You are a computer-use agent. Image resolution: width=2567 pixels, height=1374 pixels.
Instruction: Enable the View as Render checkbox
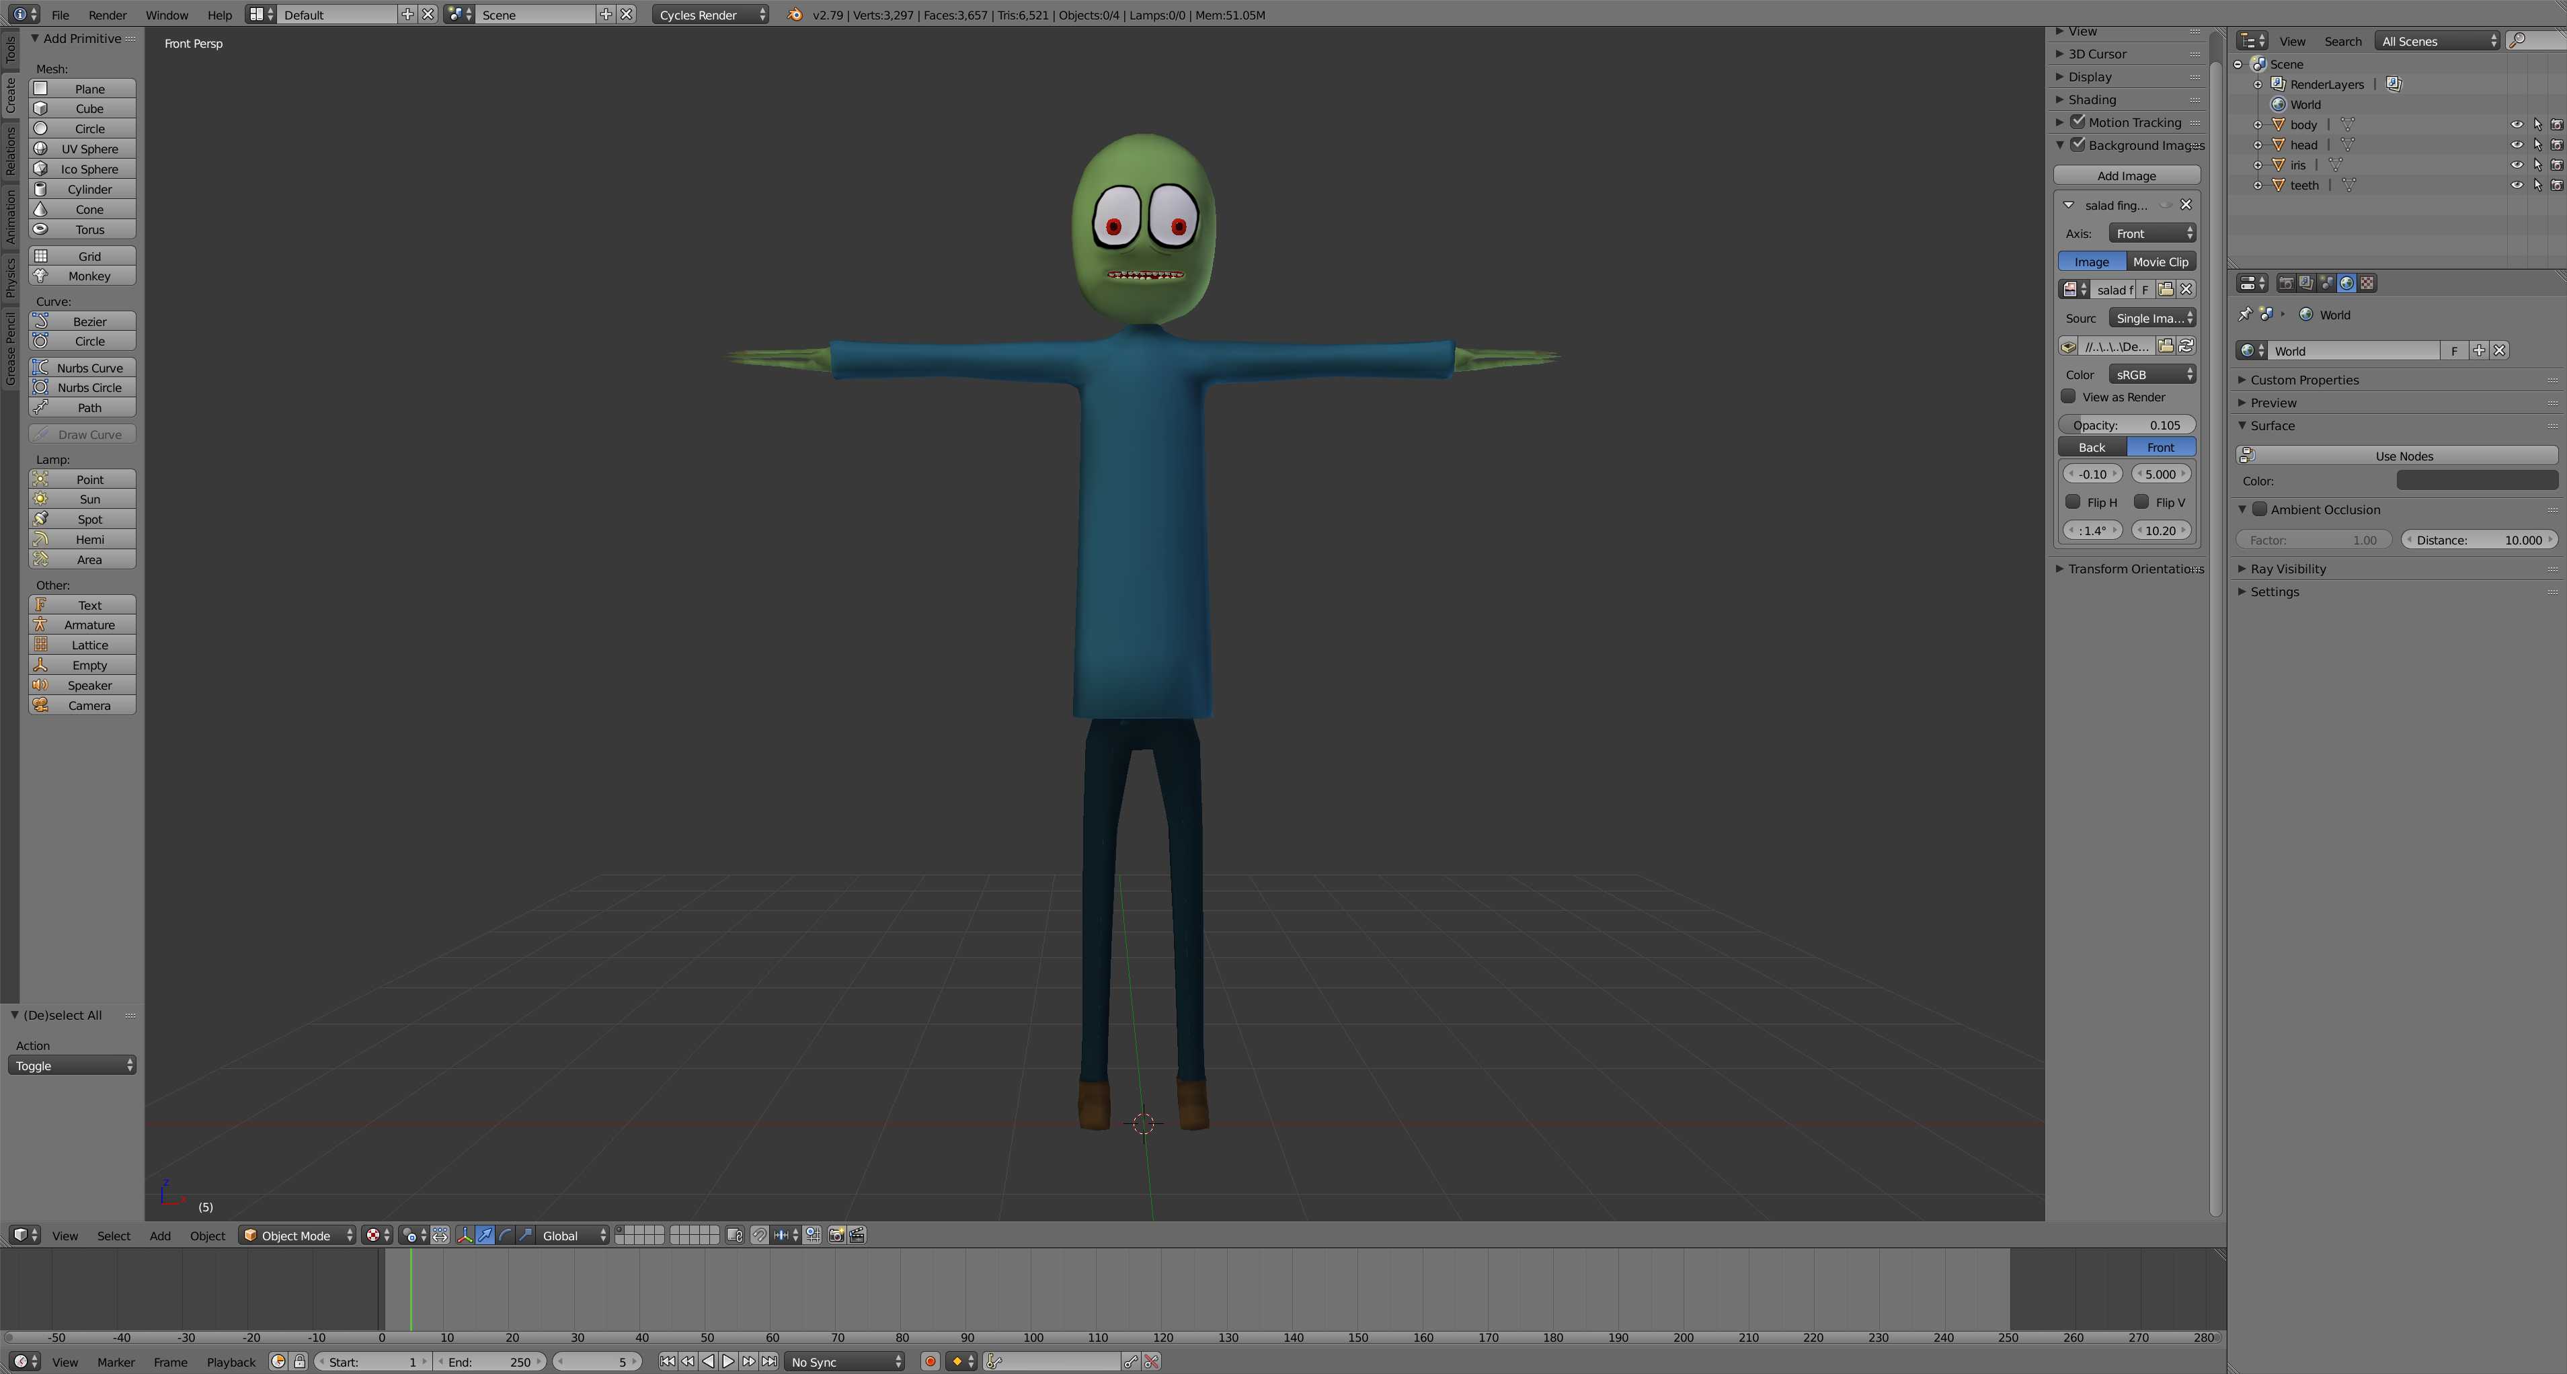(x=2069, y=397)
